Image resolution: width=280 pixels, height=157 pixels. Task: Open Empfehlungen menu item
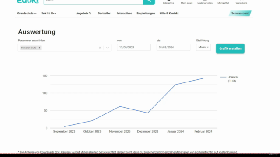tap(146, 14)
